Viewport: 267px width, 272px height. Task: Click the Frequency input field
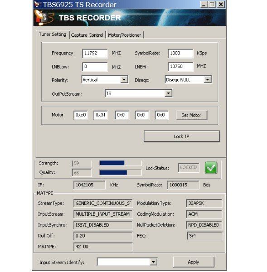tap(95, 53)
